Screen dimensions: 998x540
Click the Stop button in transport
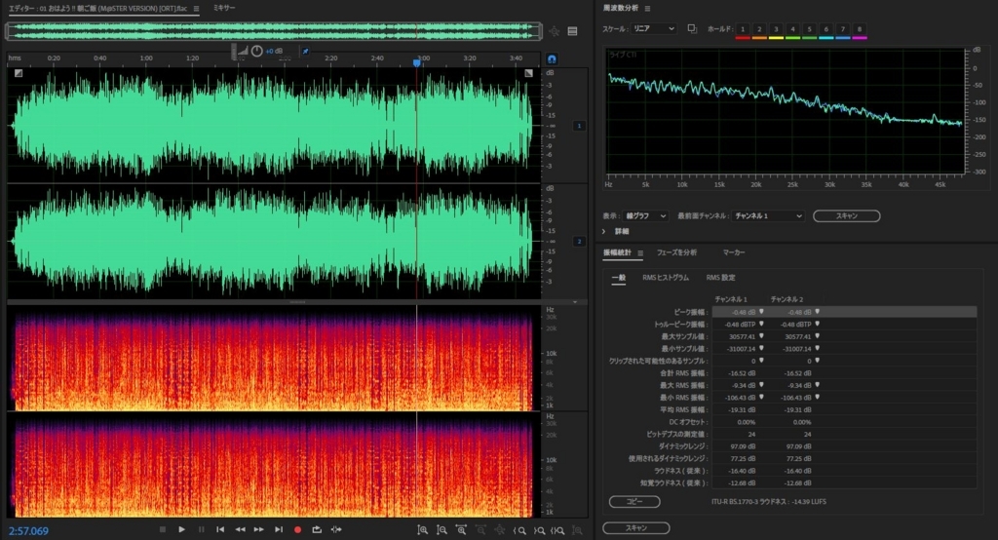[x=163, y=529]
